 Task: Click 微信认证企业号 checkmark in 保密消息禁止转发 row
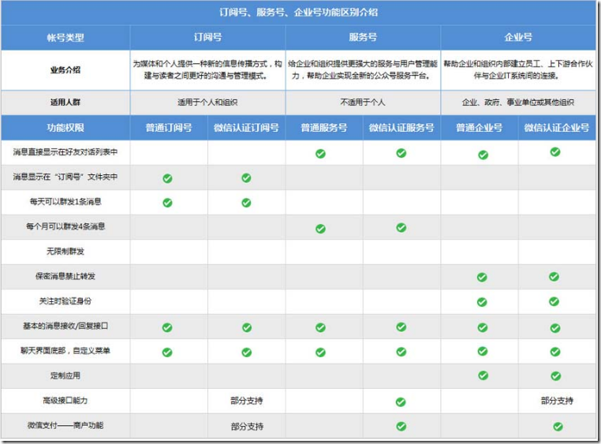click(x=554, y=276)
